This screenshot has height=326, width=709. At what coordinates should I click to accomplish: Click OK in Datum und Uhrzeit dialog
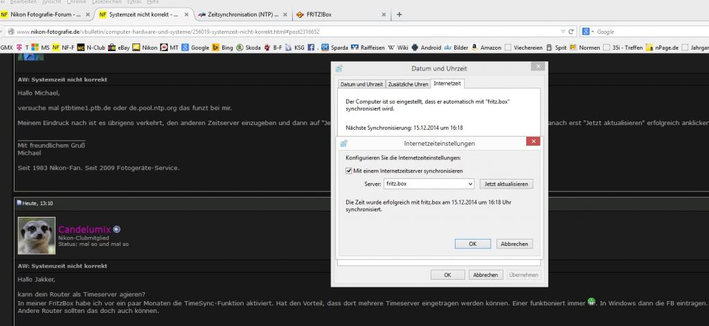(448, 275)
